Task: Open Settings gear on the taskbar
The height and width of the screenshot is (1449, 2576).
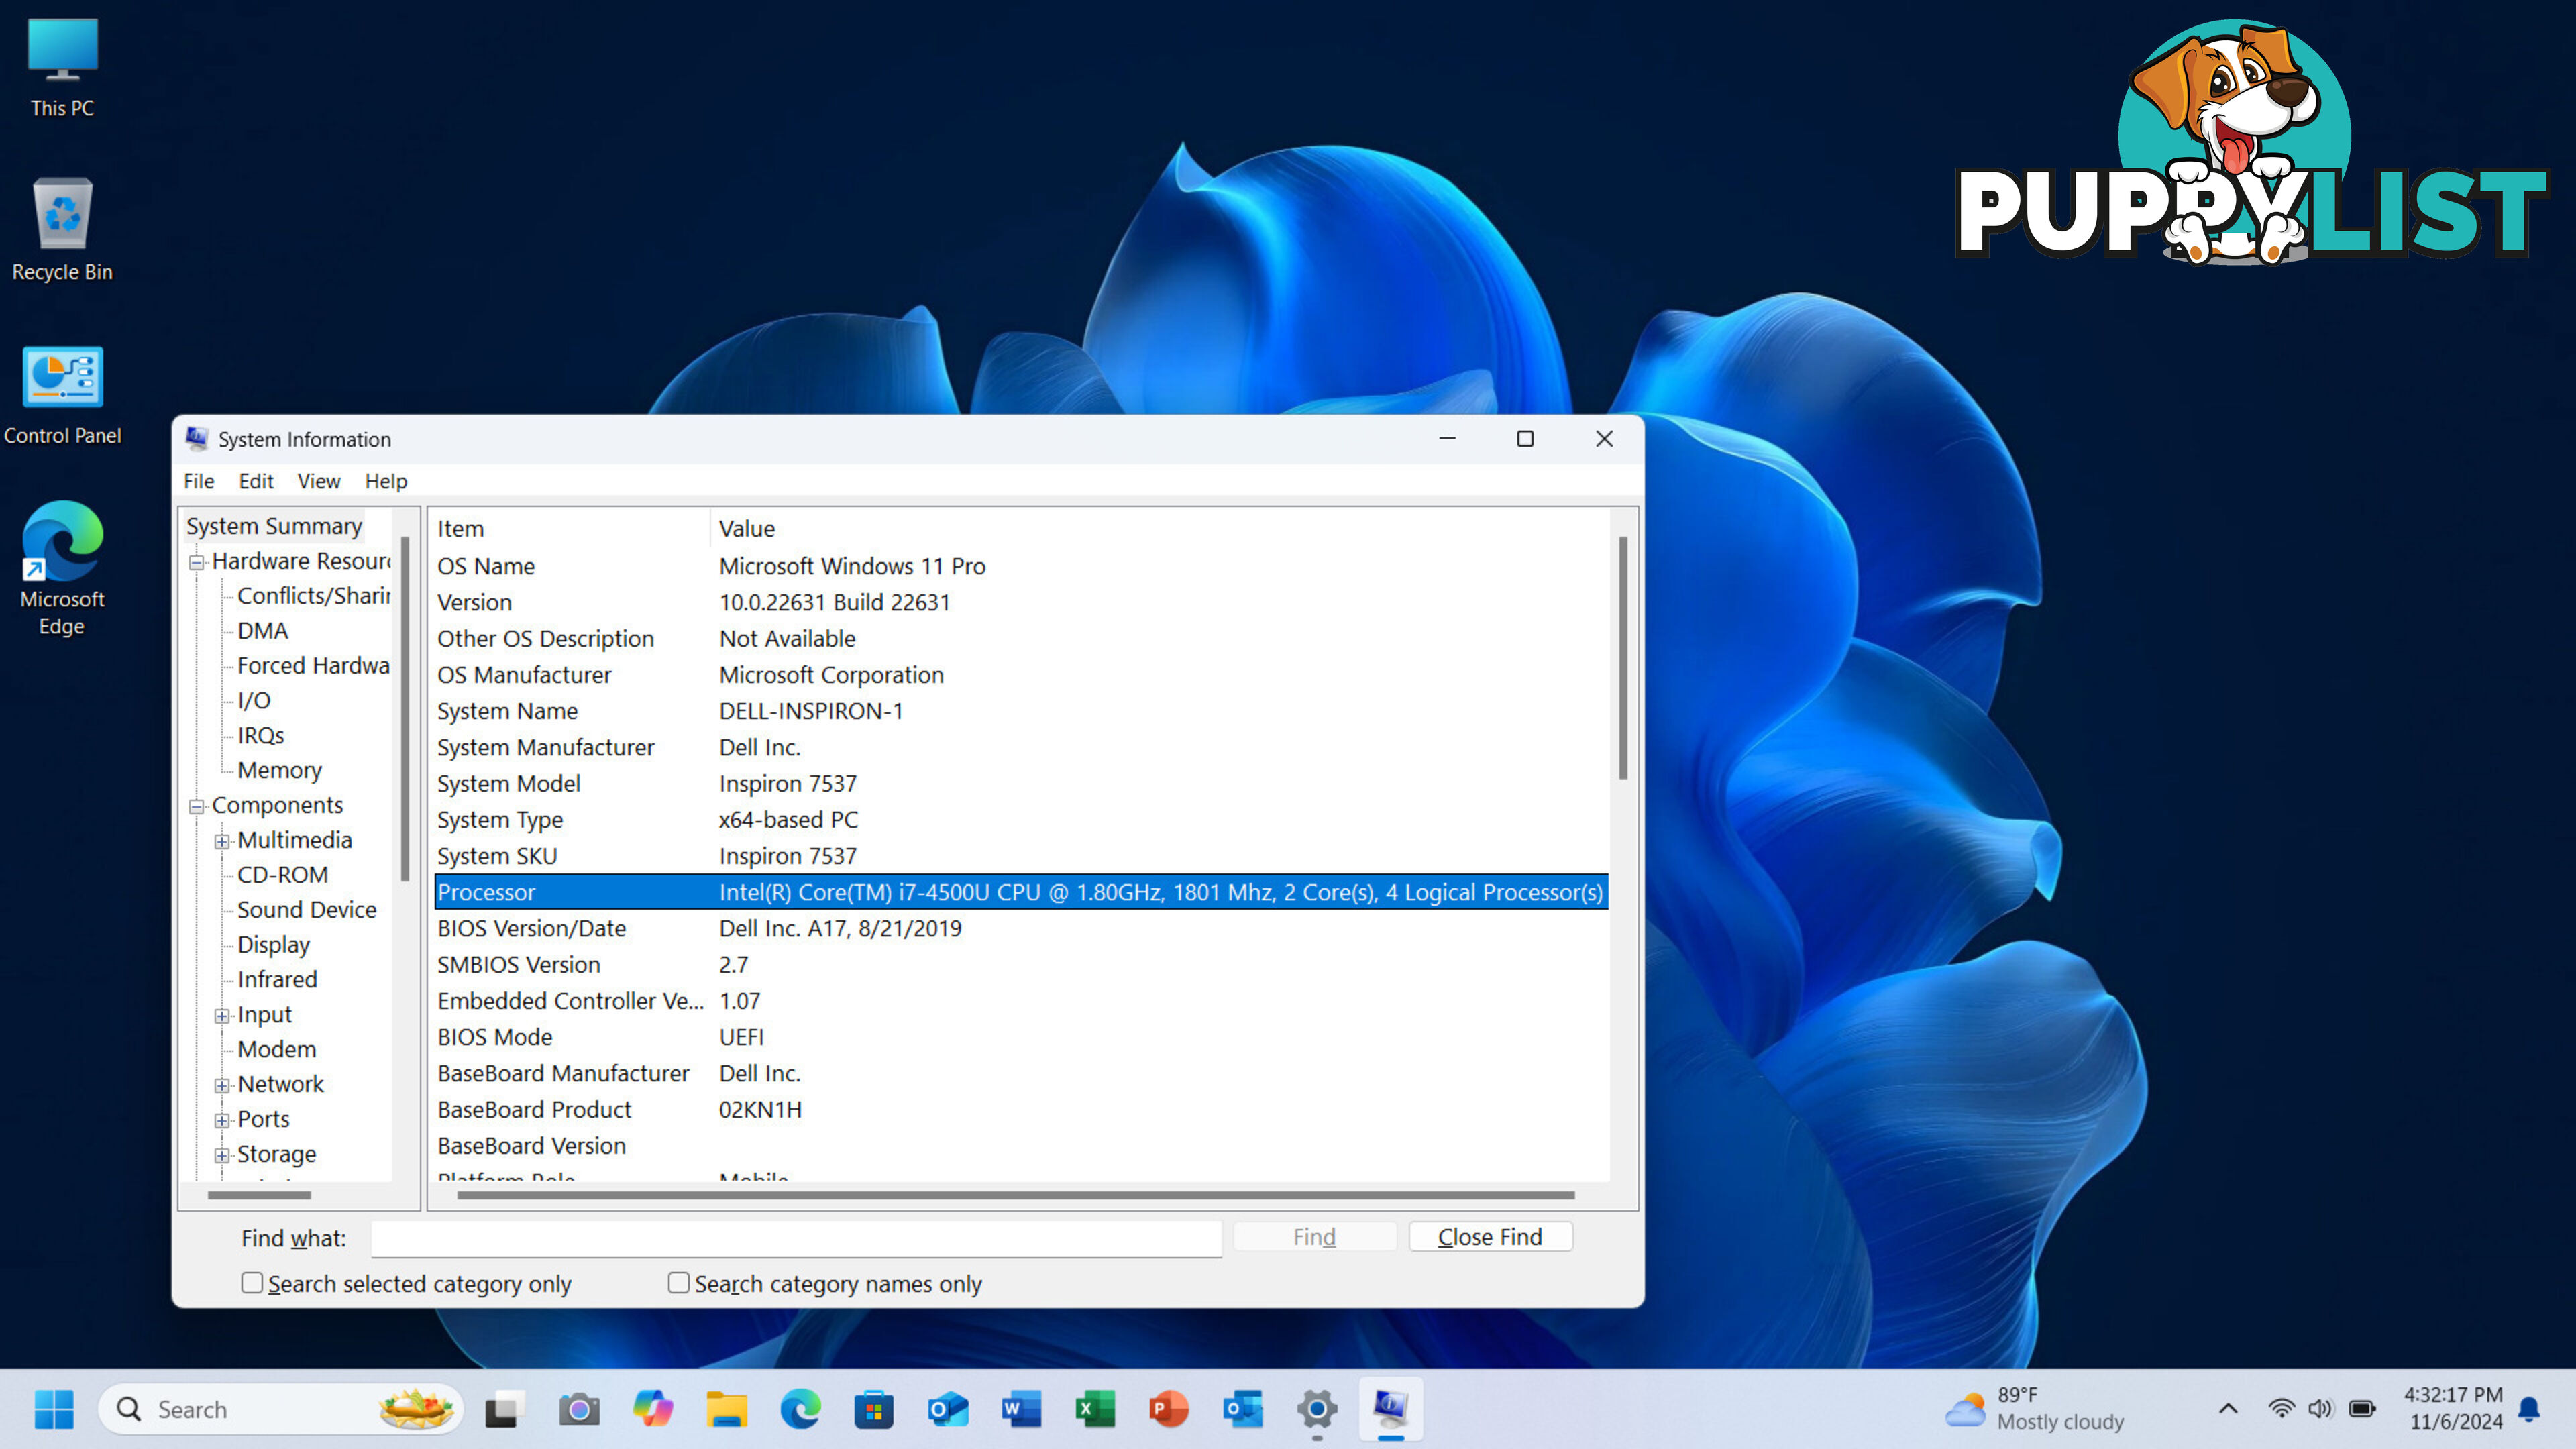Action: click(1317, 1409)
